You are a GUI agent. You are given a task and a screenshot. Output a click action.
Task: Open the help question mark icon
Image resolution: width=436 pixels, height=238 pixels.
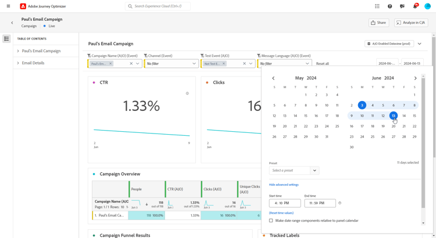[390, 6]
